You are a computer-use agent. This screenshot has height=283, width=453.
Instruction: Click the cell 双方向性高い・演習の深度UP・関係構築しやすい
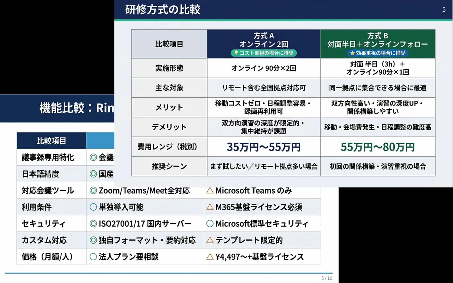coord(378,108)
